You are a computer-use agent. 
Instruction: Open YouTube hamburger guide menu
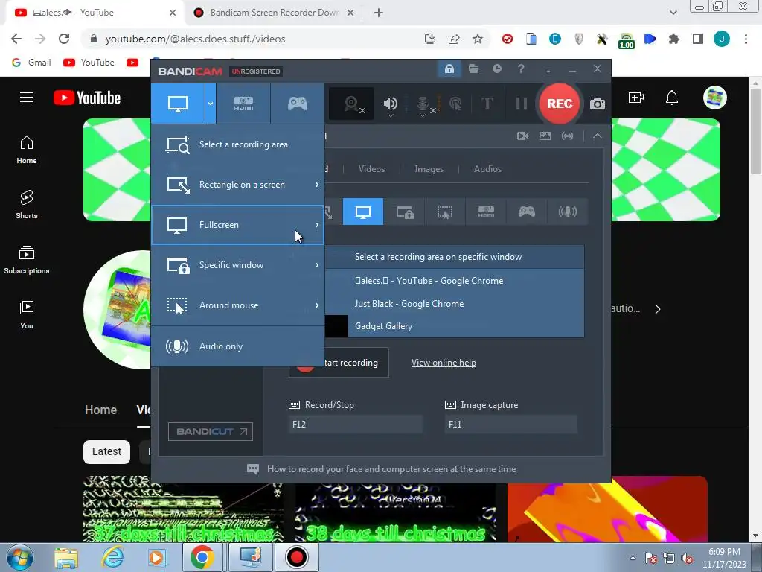coord(27,98)
